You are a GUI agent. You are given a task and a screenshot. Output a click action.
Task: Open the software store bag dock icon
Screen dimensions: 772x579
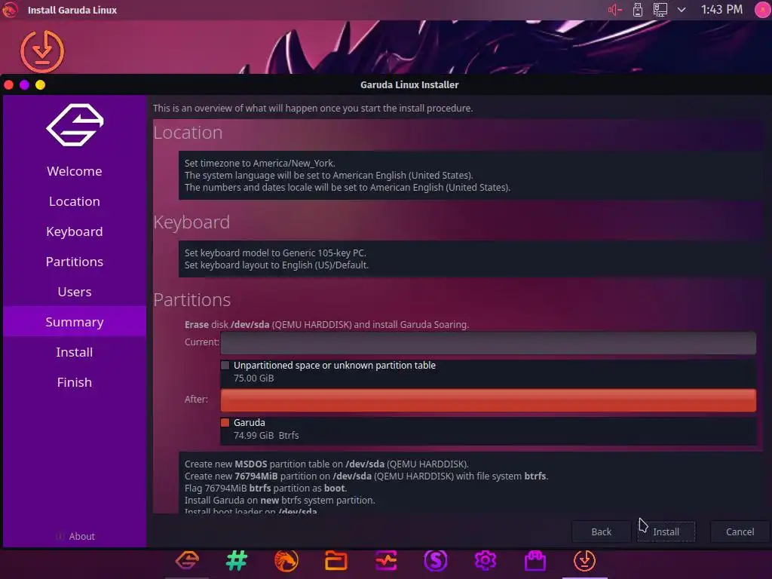coord(535,560)
